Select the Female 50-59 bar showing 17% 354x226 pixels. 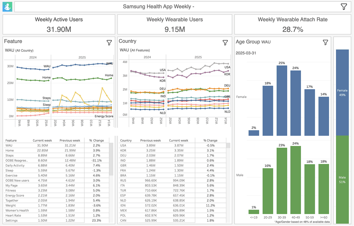tap(310, 112)
